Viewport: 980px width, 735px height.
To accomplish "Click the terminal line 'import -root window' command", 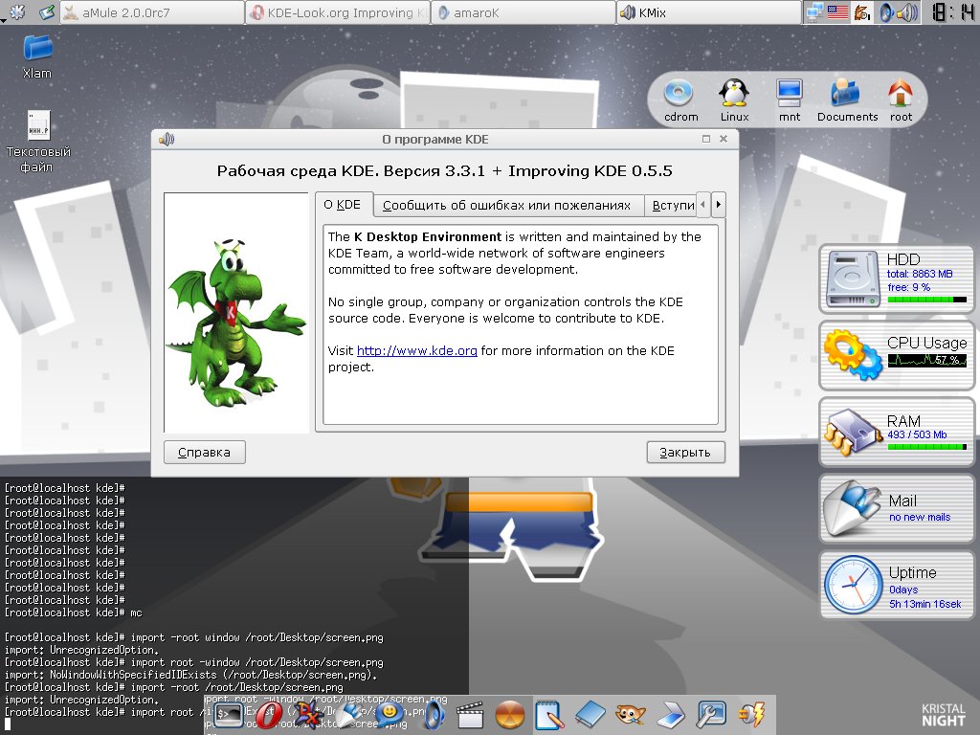I will pos(256,637).
